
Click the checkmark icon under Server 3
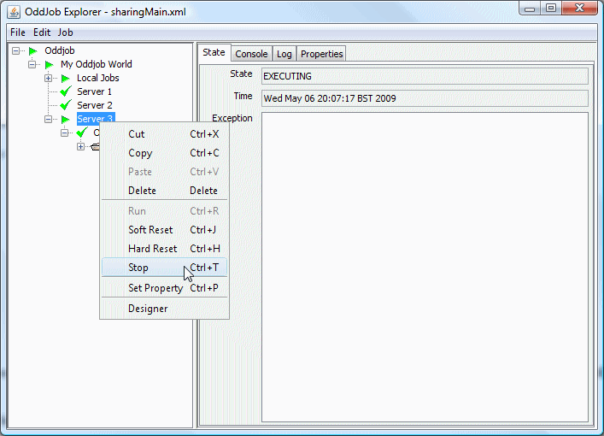point(81,133)
